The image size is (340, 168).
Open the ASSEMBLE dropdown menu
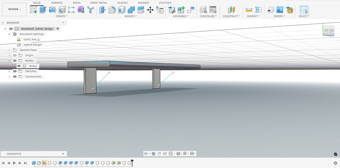181,16
